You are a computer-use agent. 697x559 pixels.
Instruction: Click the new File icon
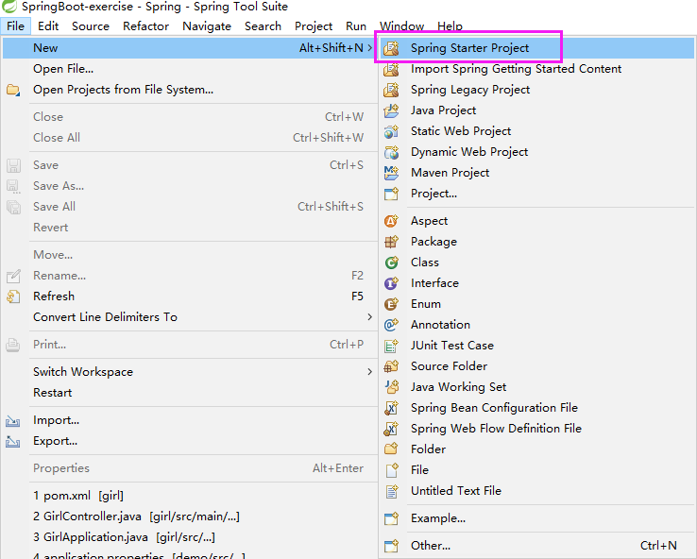point(391,470)
